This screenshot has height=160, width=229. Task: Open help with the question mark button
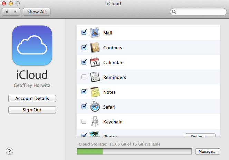tap(9, 151)
